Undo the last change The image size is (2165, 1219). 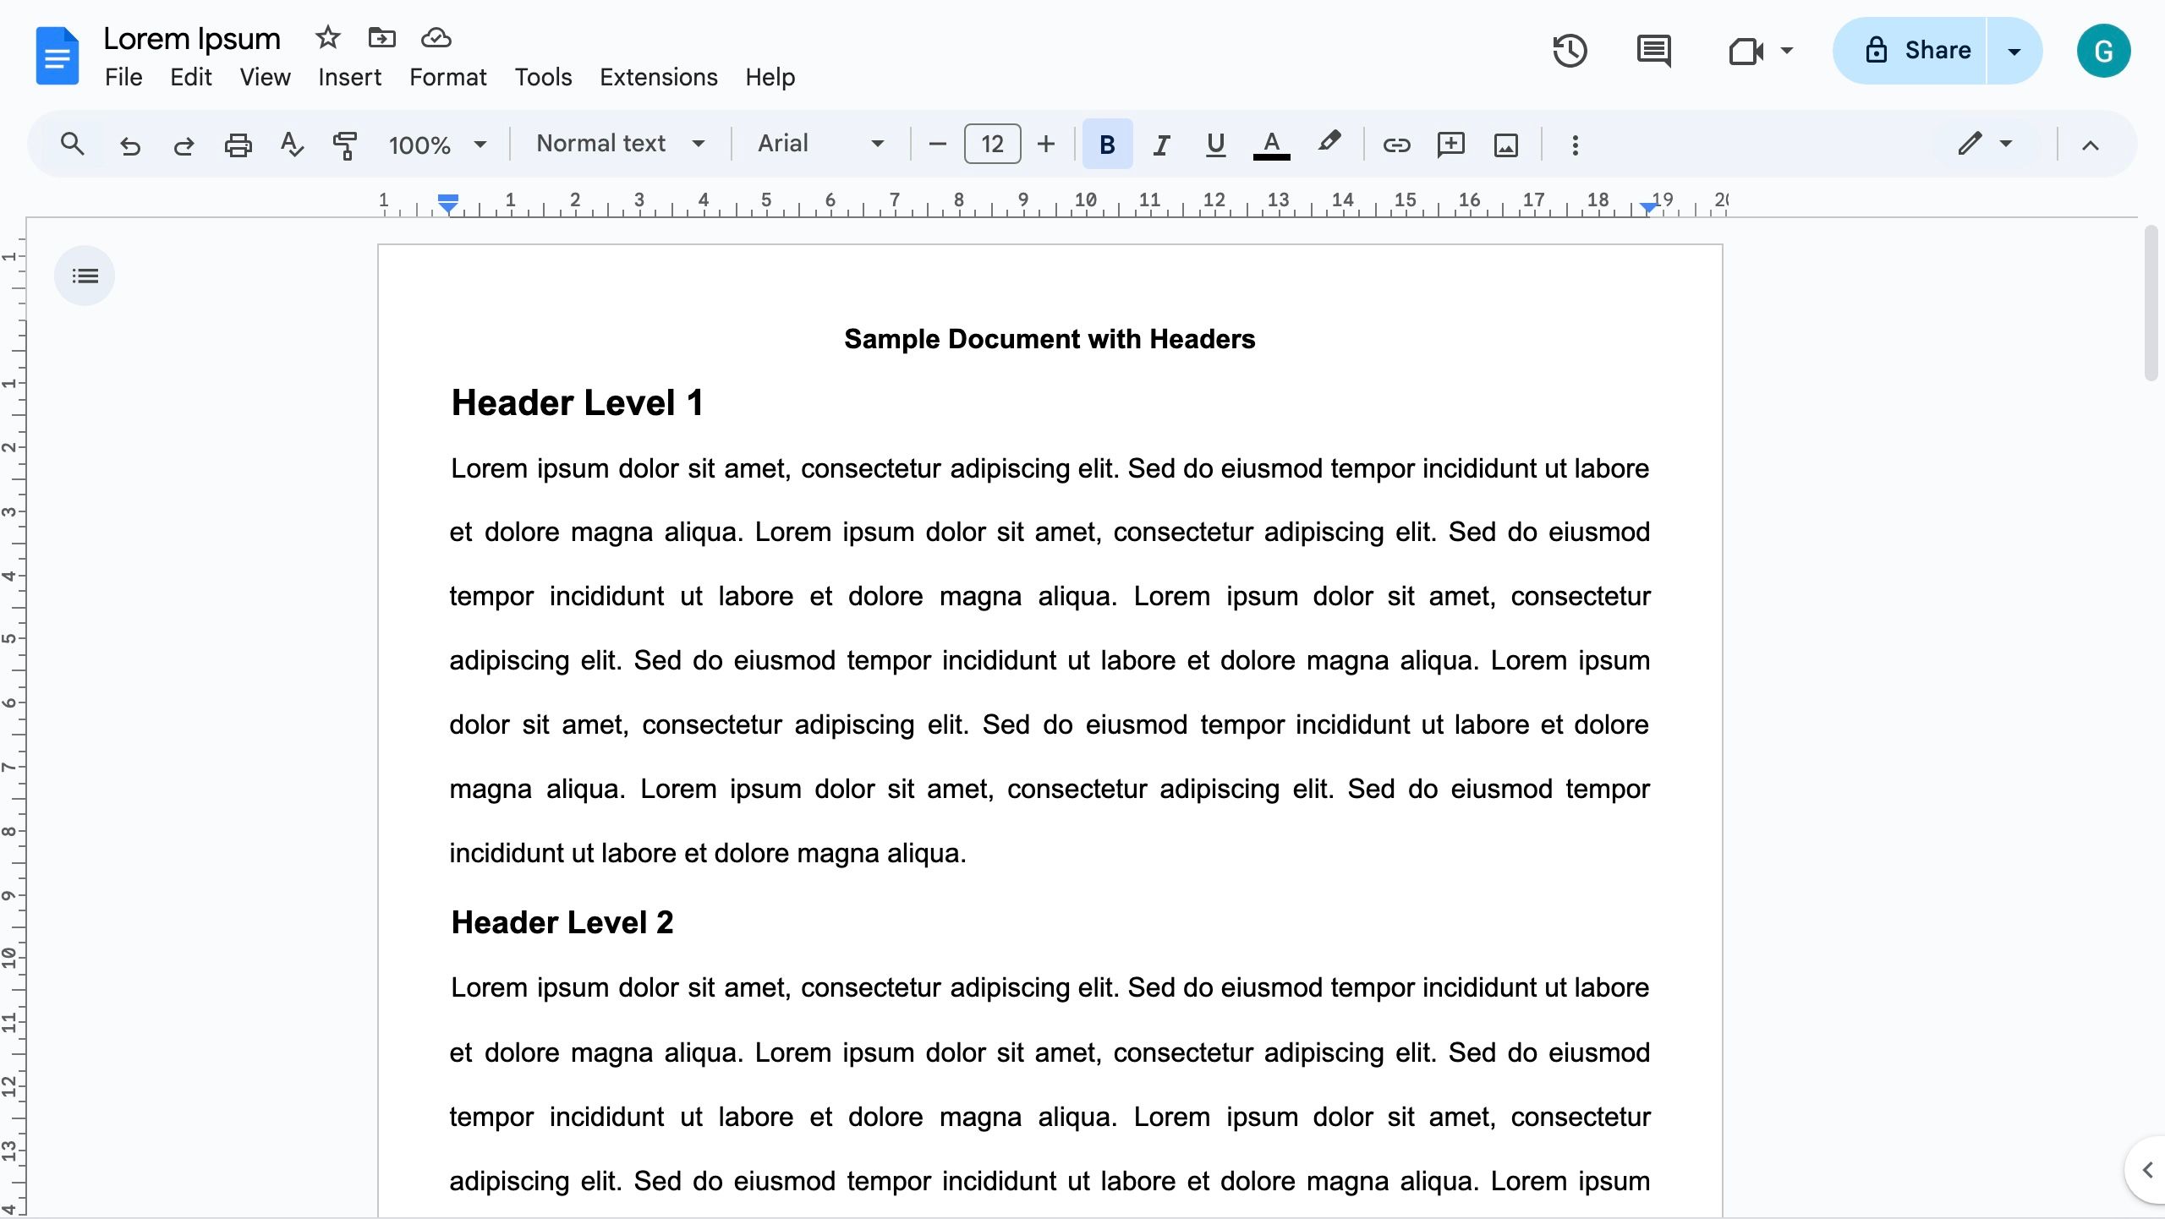[x=130, y=144]
